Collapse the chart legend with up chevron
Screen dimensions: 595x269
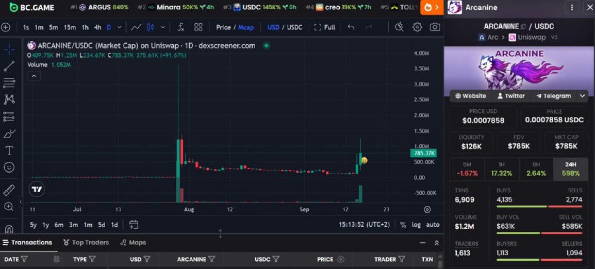pyautogui.click(x=34, y=76)
